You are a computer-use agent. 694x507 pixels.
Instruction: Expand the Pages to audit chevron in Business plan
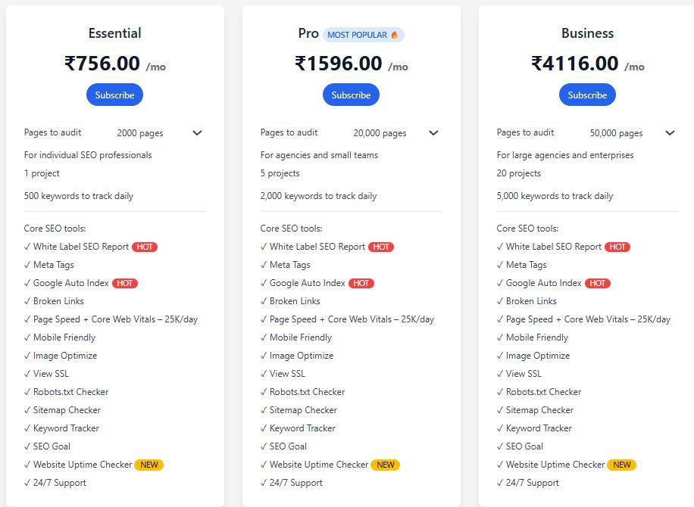coord(669,133)
